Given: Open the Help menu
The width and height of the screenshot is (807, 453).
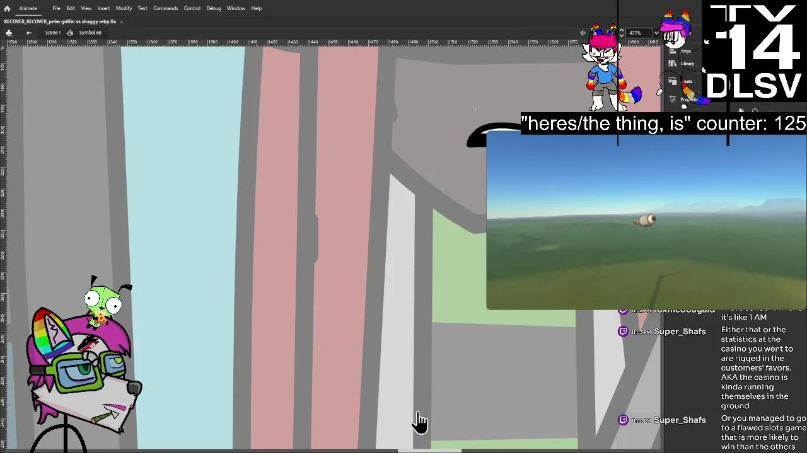Looking at the screenshot, I should coord(257,8).
